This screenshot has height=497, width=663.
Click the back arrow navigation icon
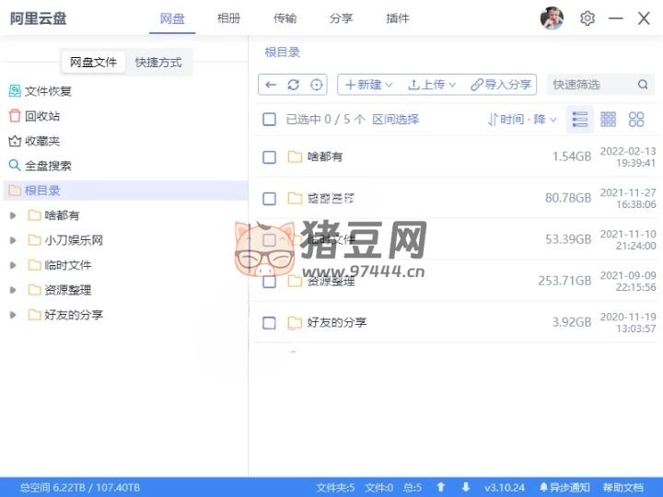(x=271, y=85)
